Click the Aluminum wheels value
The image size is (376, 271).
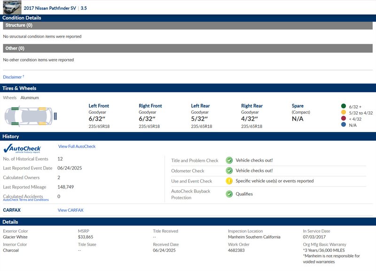30,98
